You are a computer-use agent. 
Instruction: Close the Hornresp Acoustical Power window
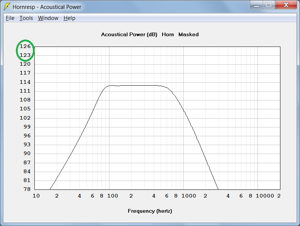pyautogui.click(x=286, y=5)
